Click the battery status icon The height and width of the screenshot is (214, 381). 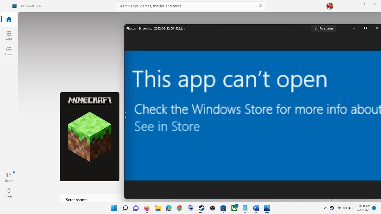(x=351, y=208)
